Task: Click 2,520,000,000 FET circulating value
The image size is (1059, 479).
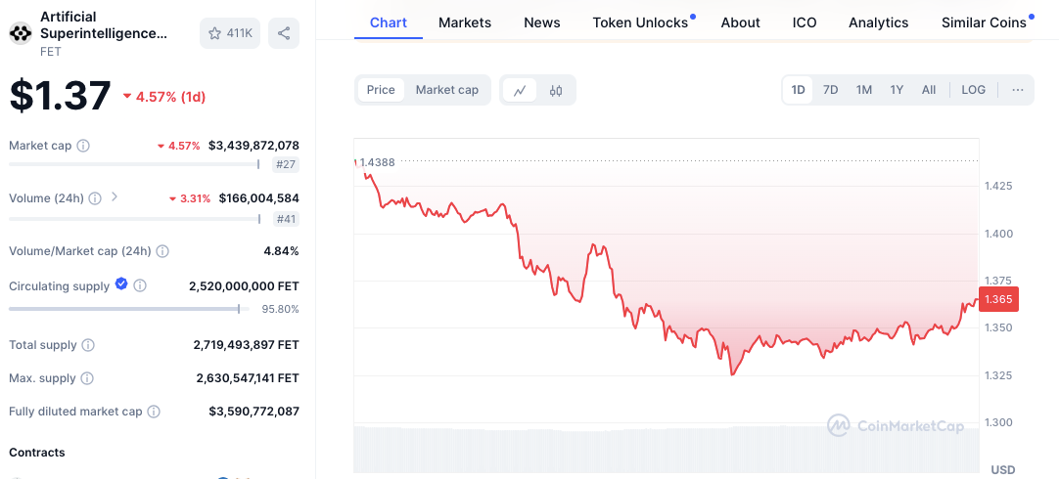Action: 244,286
